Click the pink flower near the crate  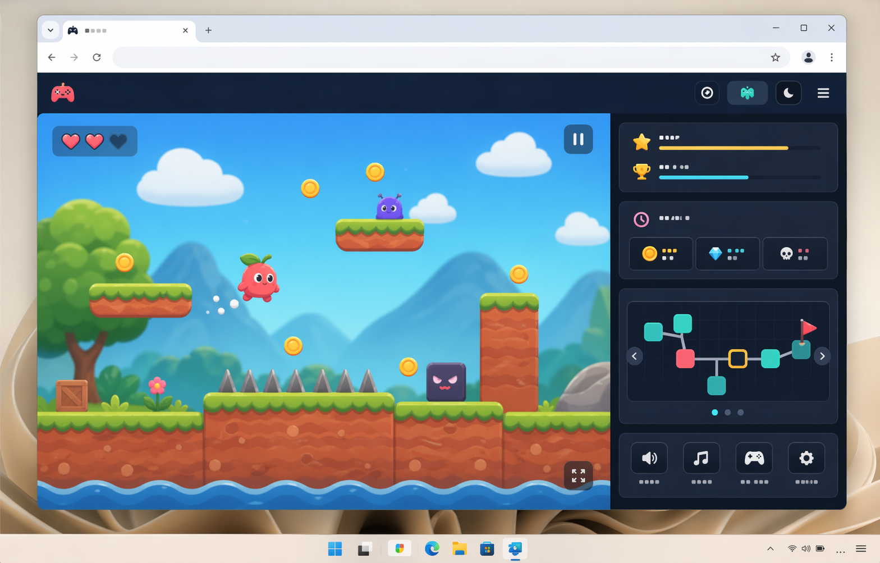pos(157,386)
